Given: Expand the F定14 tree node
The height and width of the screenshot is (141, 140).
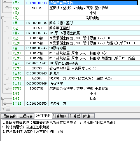Looking at the screenshot, I should [x=7, y=78].
